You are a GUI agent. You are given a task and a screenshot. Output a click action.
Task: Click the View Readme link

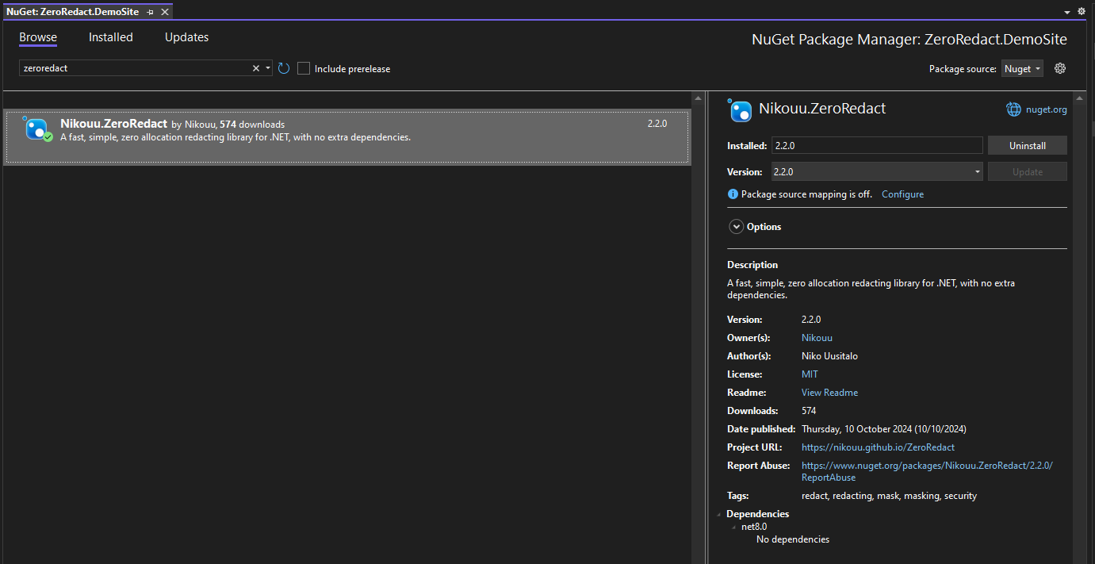coord(829,393)
